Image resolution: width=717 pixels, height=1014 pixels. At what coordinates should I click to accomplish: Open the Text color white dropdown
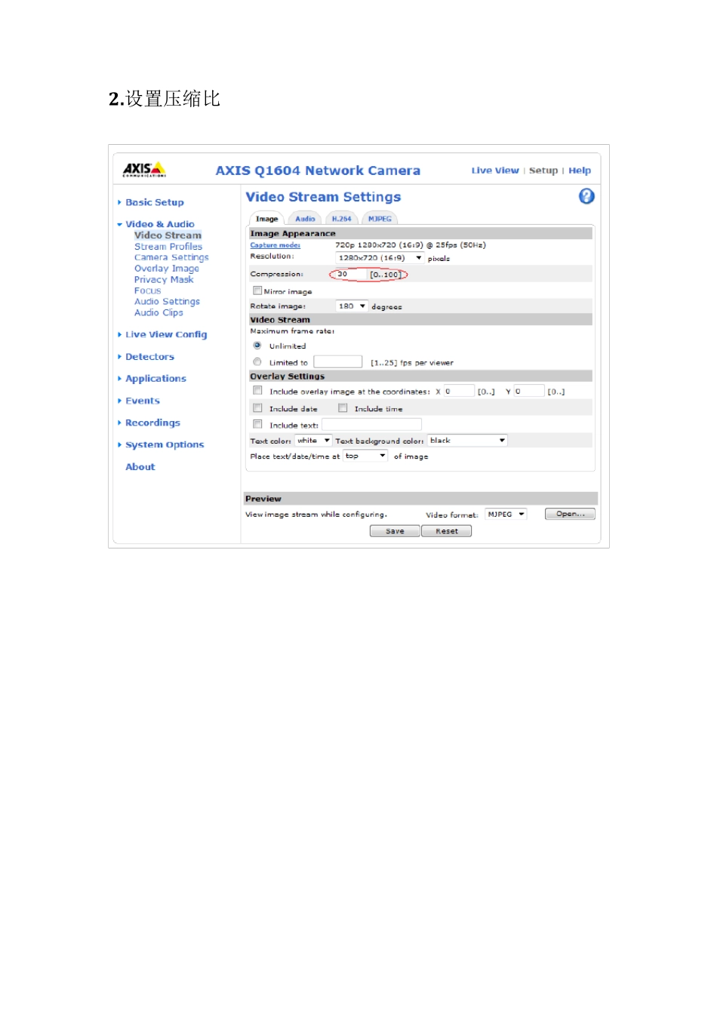313,441
